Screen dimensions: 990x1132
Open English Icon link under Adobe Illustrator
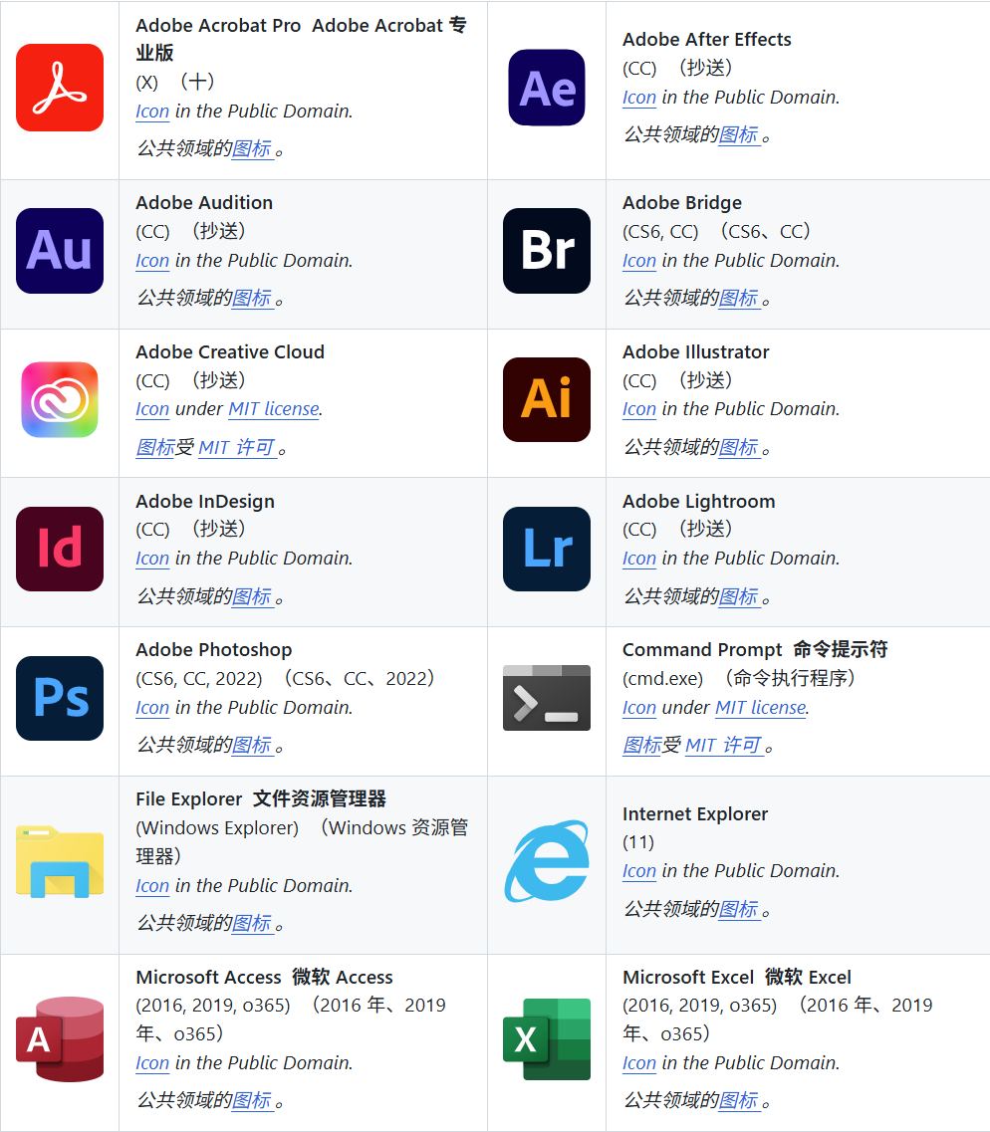(639, 409)
